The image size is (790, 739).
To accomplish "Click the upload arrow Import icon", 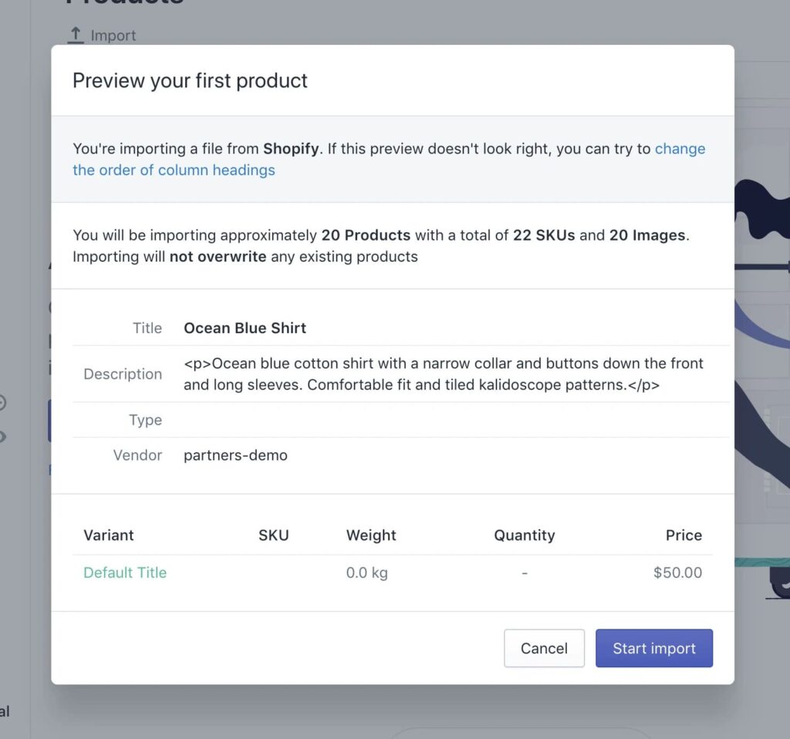I will tap(76, 35).
